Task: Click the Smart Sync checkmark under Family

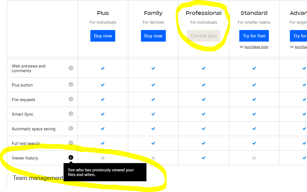Action: [x=153, y=114]
